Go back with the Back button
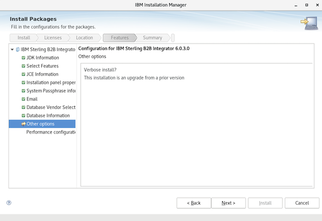Image resolution: width=322 pixels, height=221 pixels. [193, 203]
